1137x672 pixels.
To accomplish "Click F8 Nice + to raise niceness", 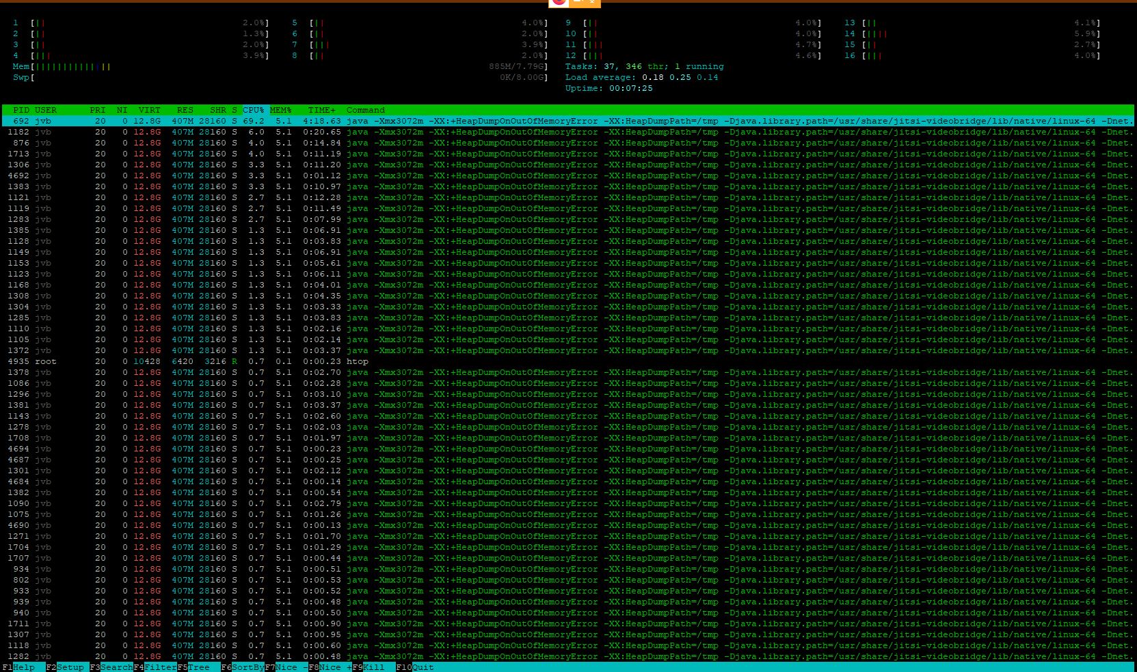I will (x=330, y=667).
